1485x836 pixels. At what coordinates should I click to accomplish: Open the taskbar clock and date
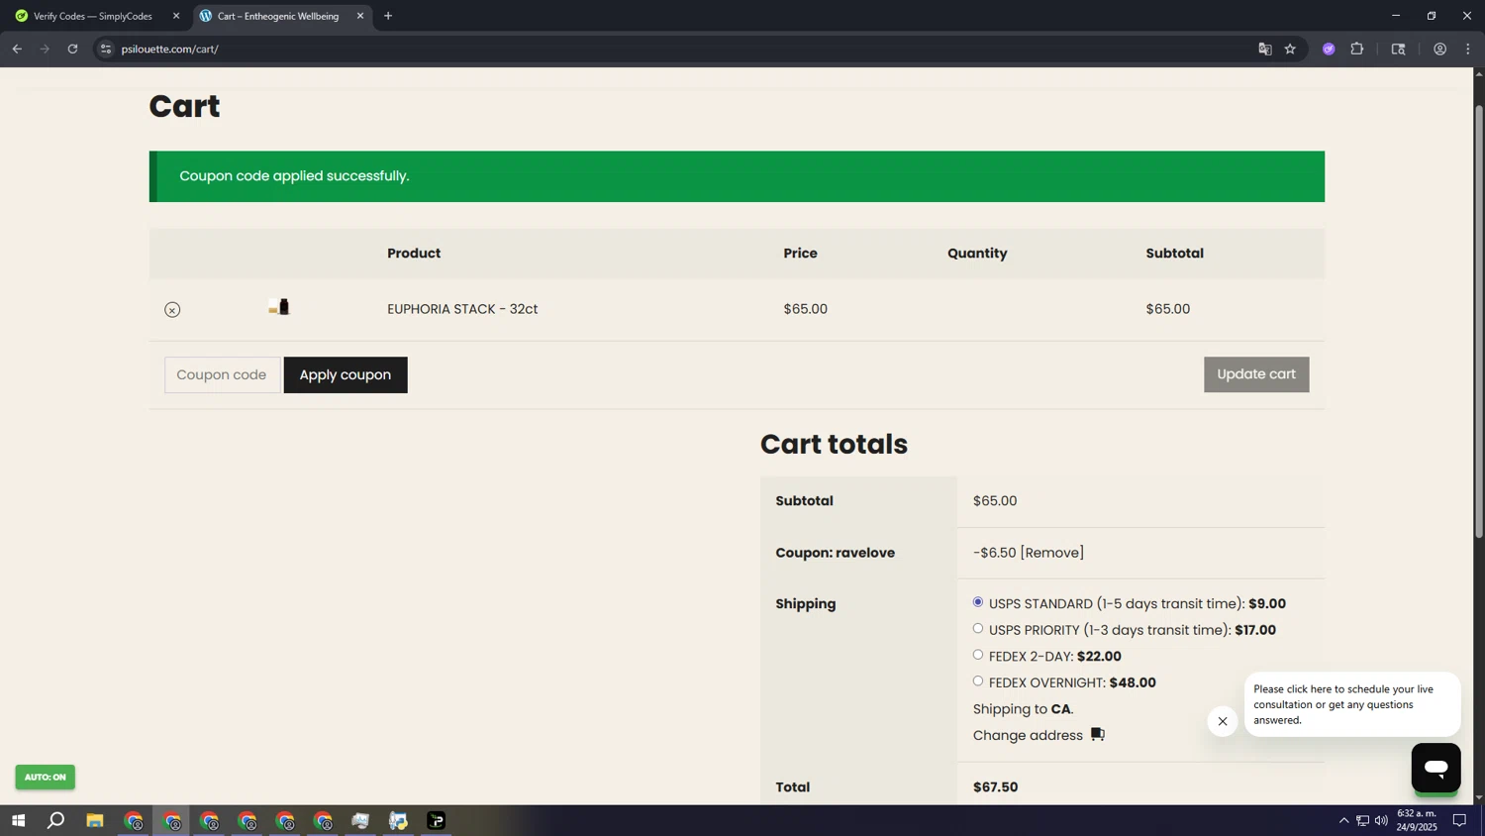point(1417,820)
